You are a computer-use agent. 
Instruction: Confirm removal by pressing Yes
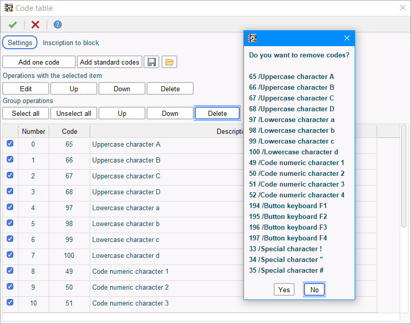[x=284, y=290]
